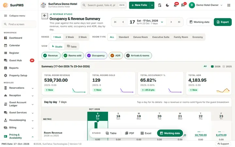This screenshot has width=235, height=147.
Task: Toggle the ADR metric chip
Action: click(116, 56)
